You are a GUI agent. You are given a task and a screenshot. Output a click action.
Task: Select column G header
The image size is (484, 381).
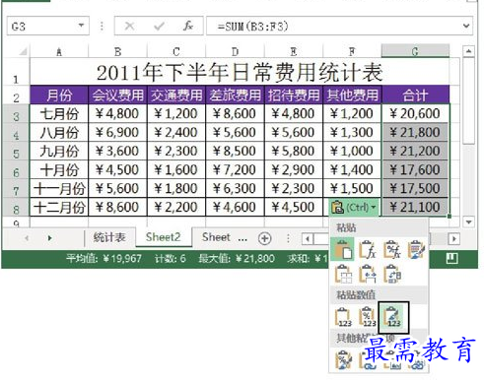(x=415, y=51)
